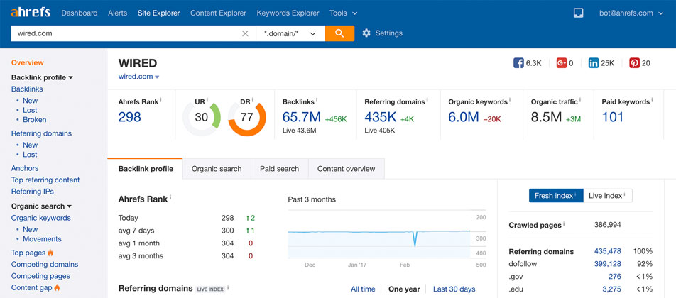Open the *.domain/* mode dropdown
This screenshot has height=298, width=676.
click(x=290, y=33)
